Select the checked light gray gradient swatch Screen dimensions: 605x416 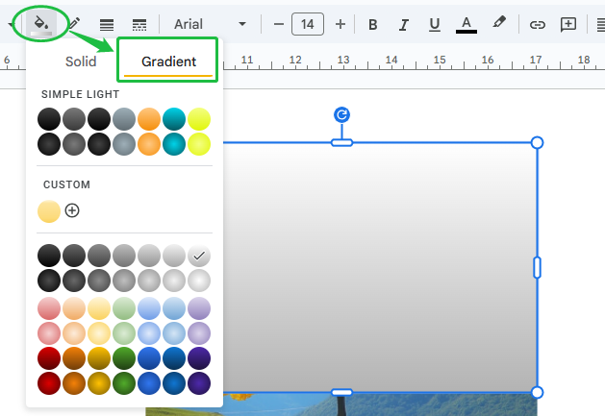pos(199,256)
